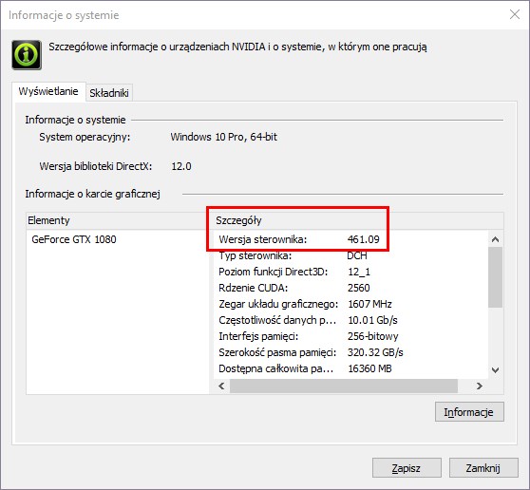Click the 256-bitowy value
The width and height of the screenshot is (530, 490).
pyautogui.click(x=373, y=336)
